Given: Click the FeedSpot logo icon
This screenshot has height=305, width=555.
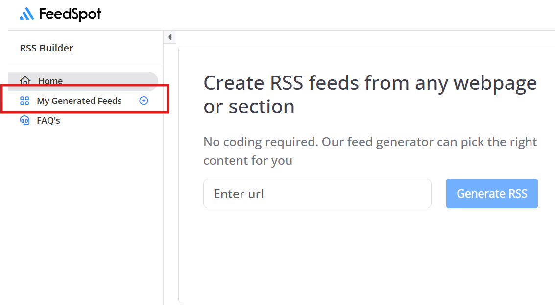Looking at the screenshot, I should [26, 14].
